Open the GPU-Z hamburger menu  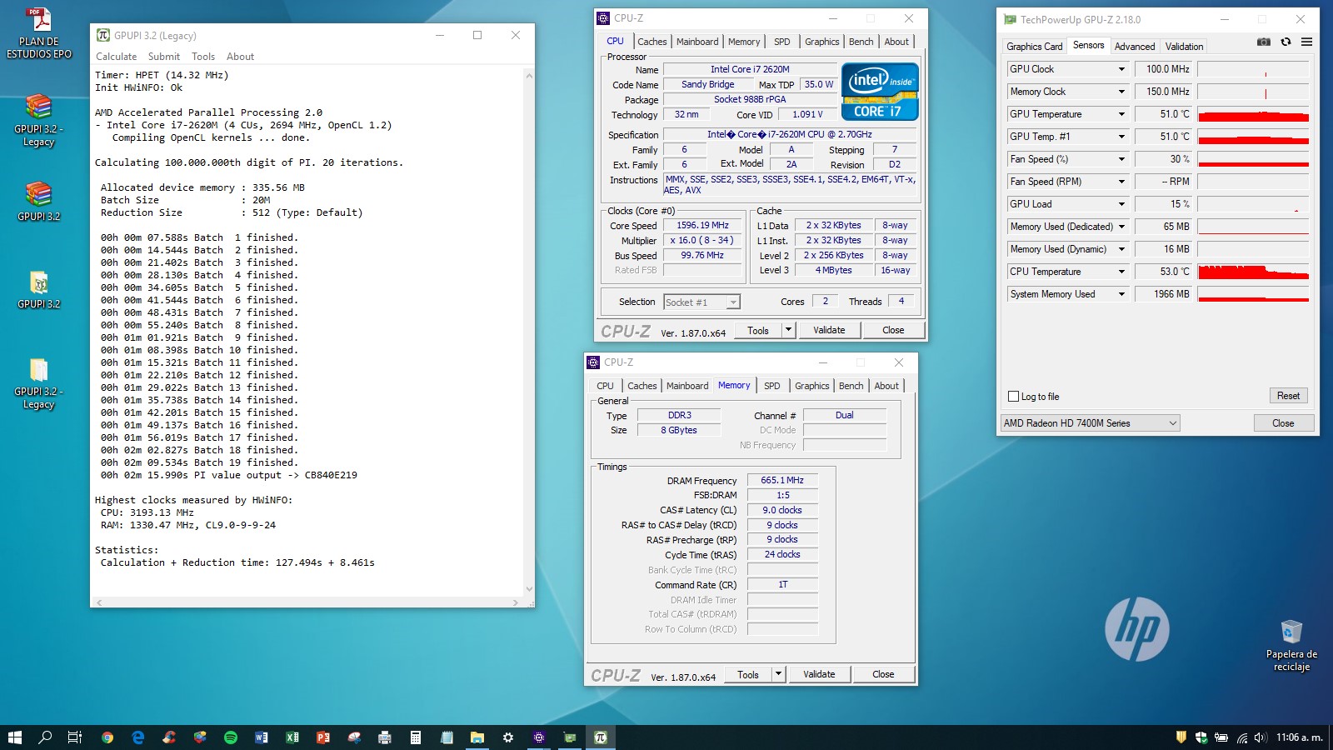pos(1306,42)
